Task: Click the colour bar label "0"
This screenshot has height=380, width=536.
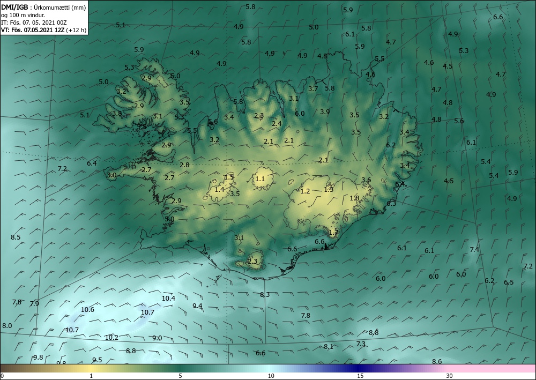Action: [2, 376]
